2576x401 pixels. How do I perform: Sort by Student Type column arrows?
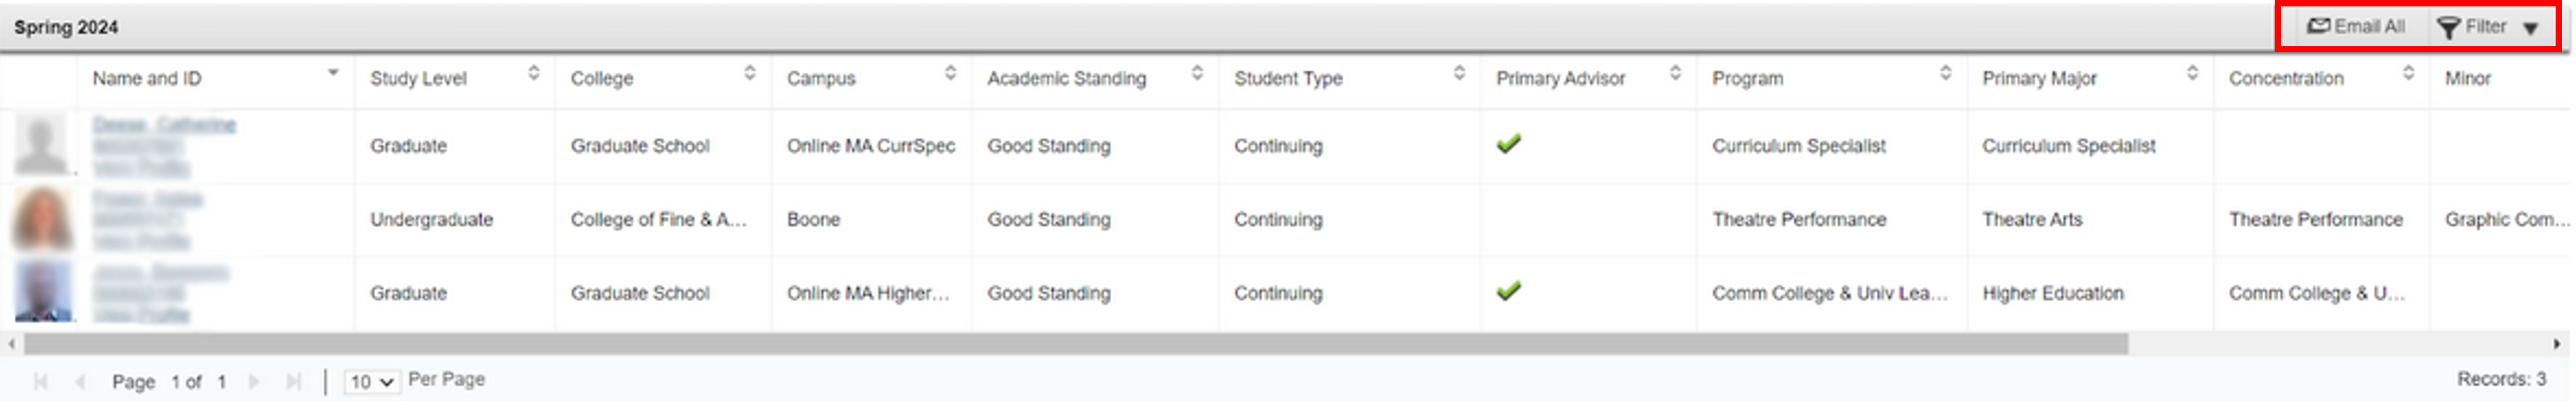[x=1459, y=73]
